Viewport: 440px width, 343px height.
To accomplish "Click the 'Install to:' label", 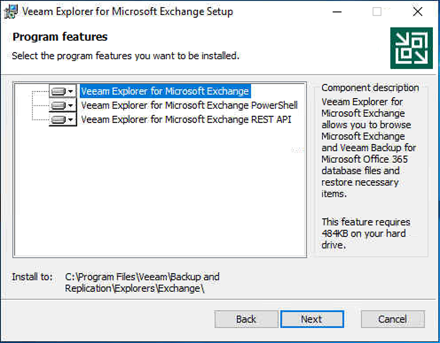I will coord(32,277).
